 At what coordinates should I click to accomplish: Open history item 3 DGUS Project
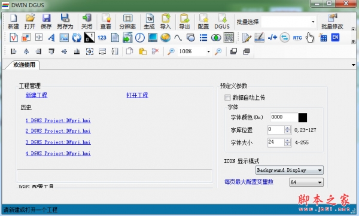click(58, 142)
